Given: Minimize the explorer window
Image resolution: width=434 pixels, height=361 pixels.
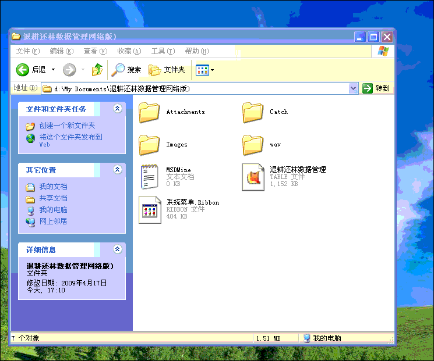Looking at the screenshot, I should (x=360, y=37).
